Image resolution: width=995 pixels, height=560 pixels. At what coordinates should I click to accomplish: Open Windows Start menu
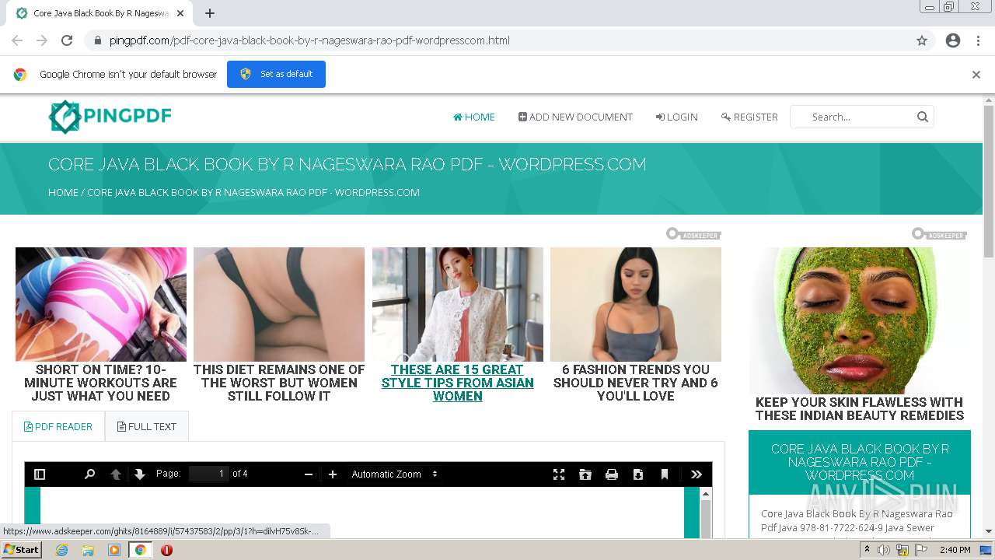21,550
